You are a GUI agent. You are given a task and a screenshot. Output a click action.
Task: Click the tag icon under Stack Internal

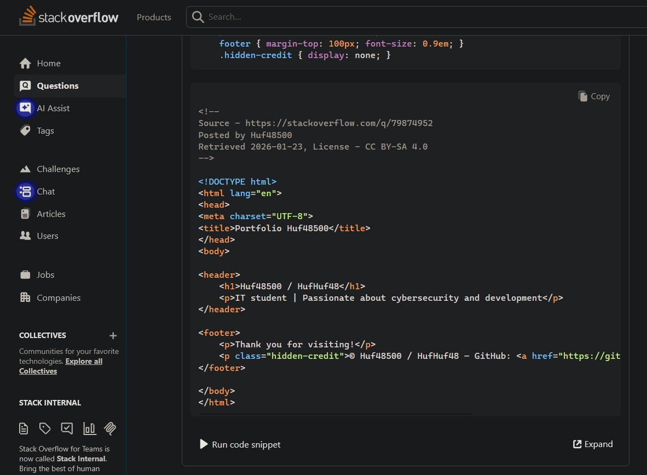click(x=45, y=428)
